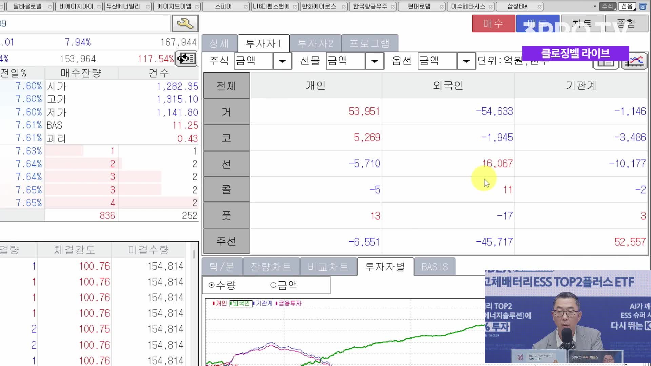The image size is (651, 366).
Task: Click the icon button beside 117.54%
Action: [x=186, y=59]
